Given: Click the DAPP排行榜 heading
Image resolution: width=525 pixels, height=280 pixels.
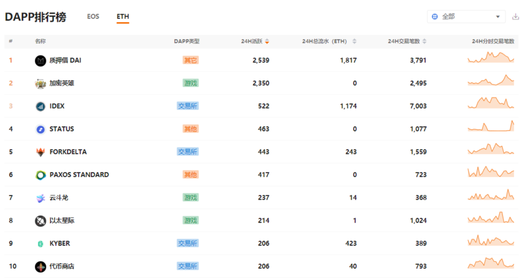Looking at the screenshot, I should point(36,17).
